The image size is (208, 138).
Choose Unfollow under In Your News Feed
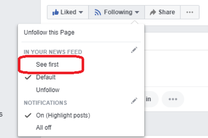[x=48, y=90]
